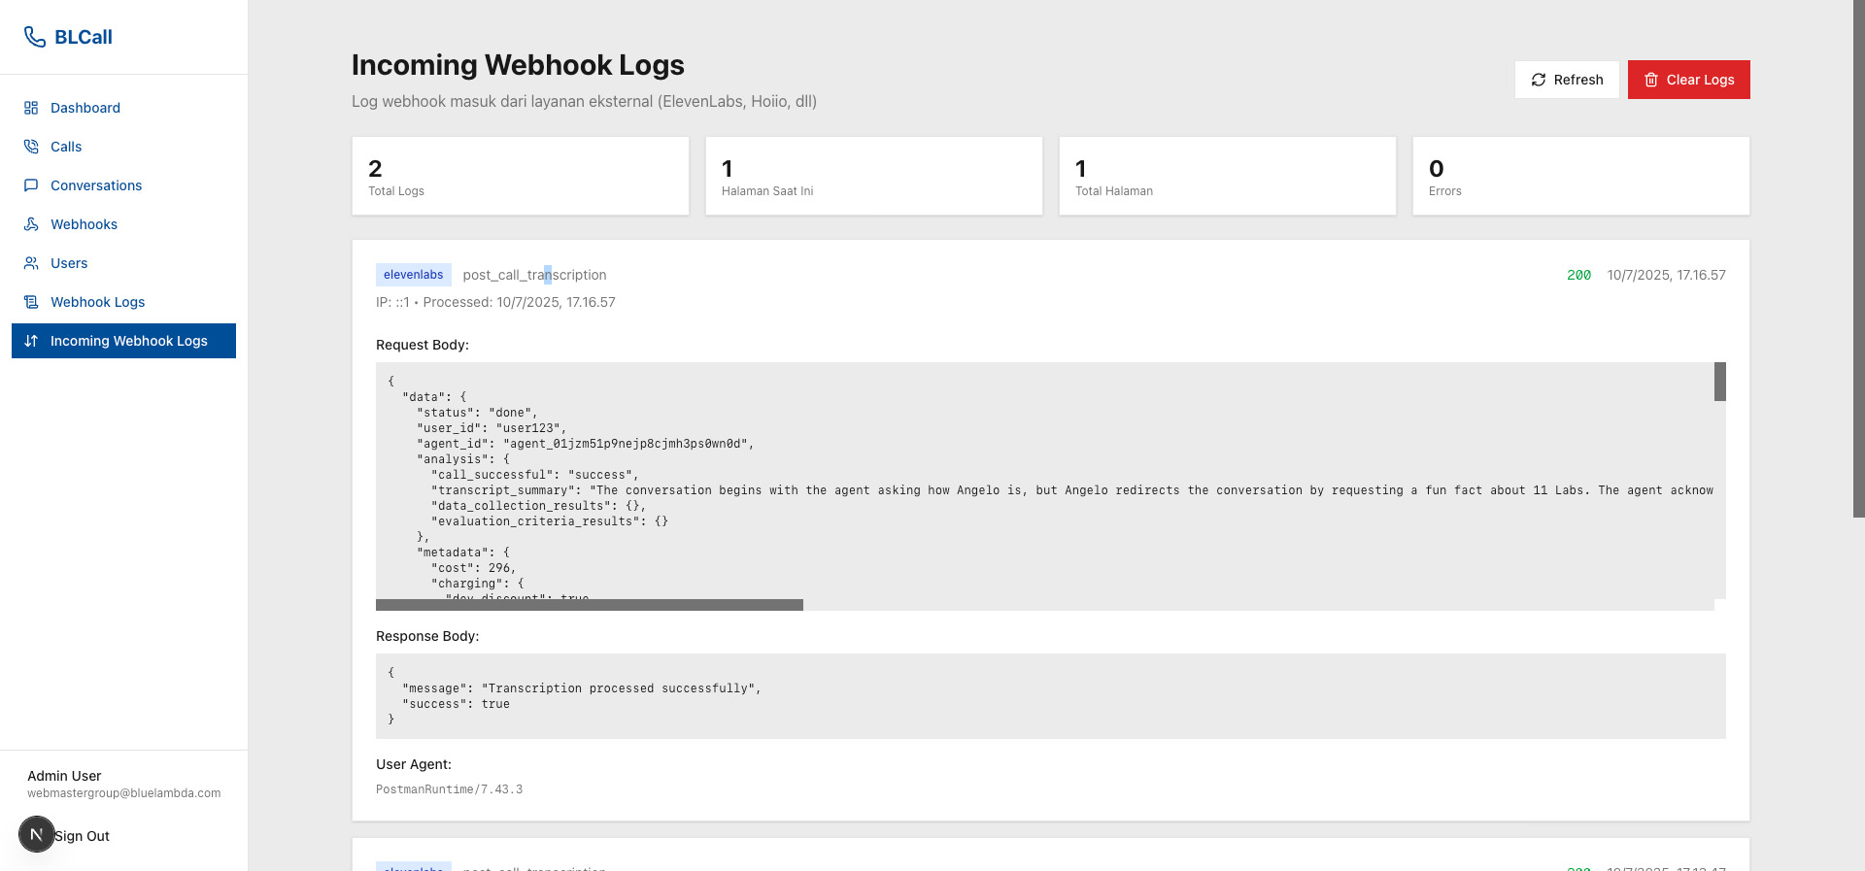Click the BLCall phone logo icon
Screen dimensions: 1865x871
click(x=35, y=37)
